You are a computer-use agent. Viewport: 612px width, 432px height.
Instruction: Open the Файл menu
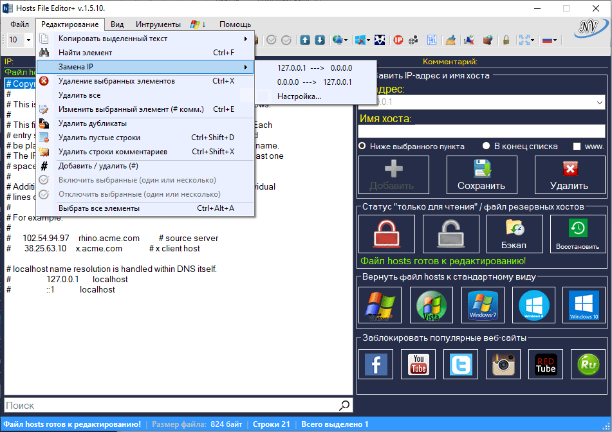(x=19, y=24)
